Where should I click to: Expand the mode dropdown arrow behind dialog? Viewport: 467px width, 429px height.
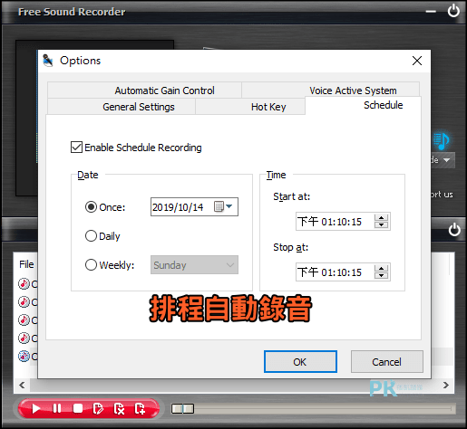coord(446,160)
